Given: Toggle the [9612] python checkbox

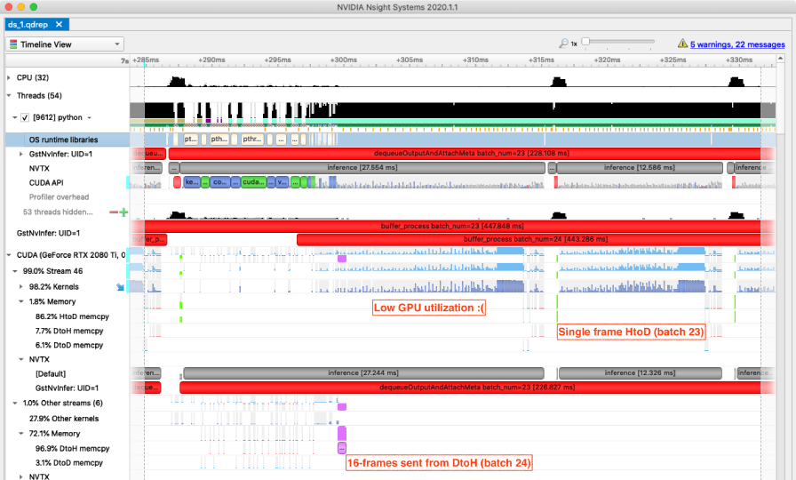Looking at the screenshot, I should 24,118.
